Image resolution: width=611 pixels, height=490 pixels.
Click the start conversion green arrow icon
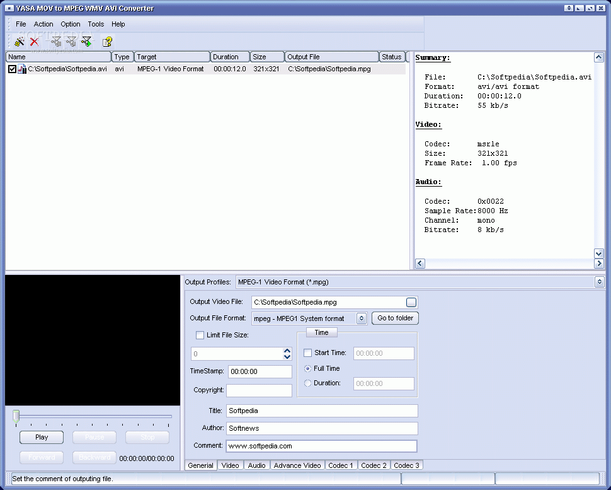86,42
